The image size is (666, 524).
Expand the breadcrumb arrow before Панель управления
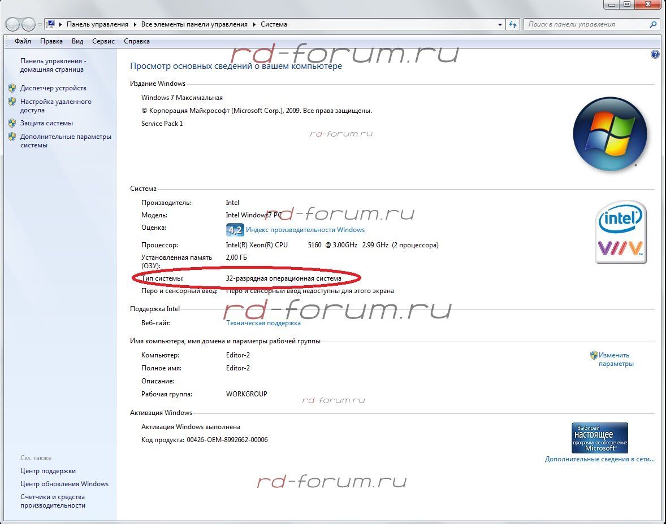pyautogui.click(x=60, y=25)
